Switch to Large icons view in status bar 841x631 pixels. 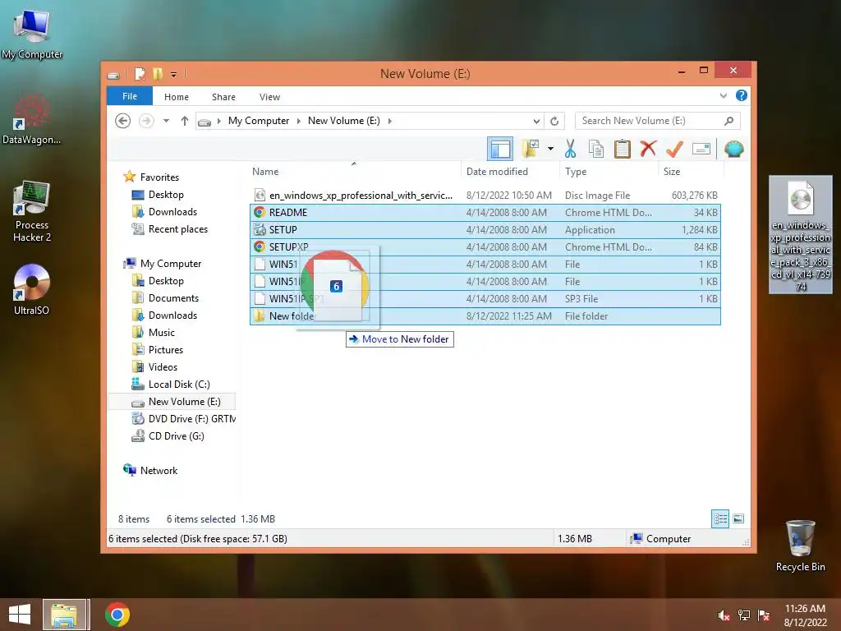(738, 519)
